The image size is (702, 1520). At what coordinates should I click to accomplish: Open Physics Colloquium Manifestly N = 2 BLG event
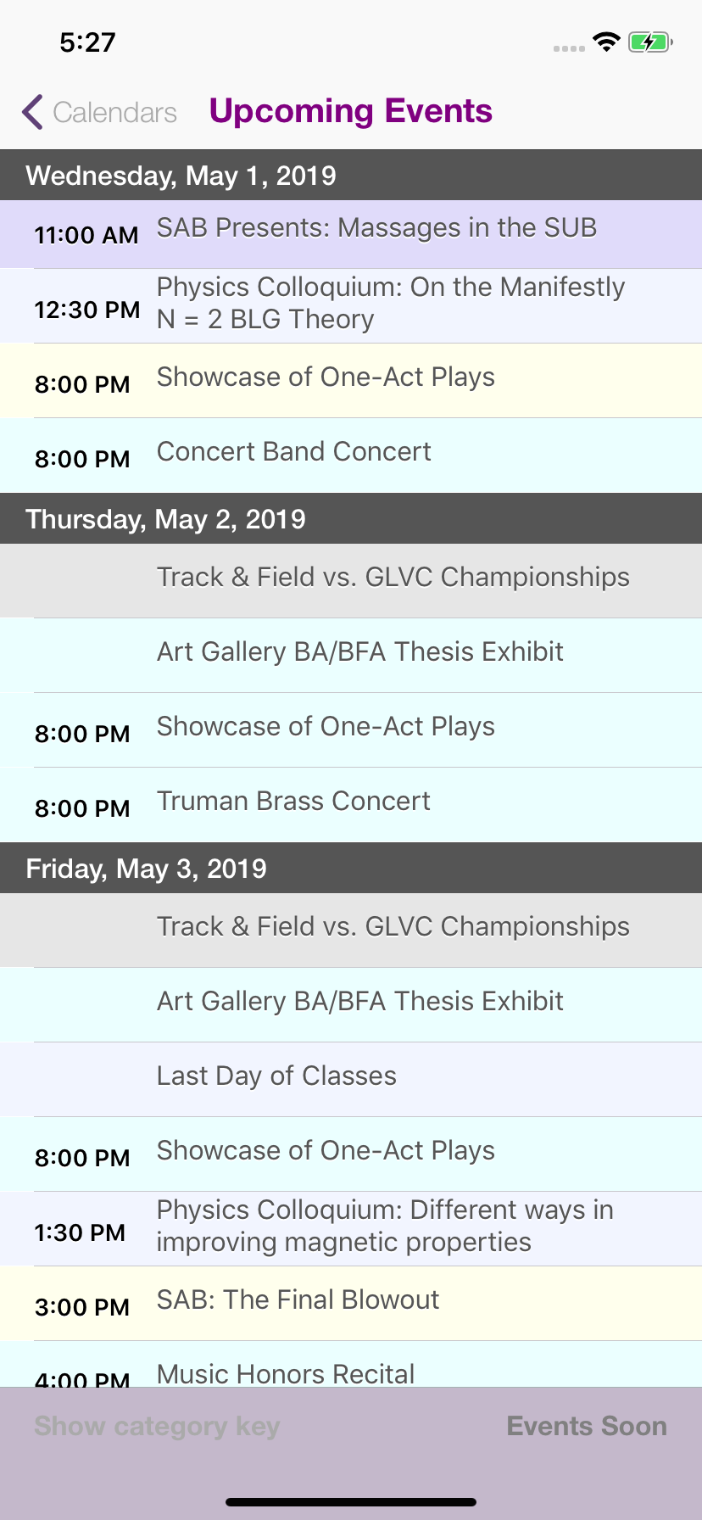coord(390,304)
